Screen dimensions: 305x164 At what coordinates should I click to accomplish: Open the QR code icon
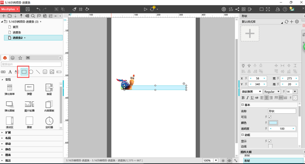coord(244,9)
